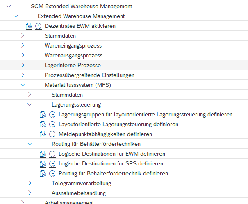This screenshot has height=204, width=248.
Task: Select 'Logische Destinationen für EWM definieren' text
Action: click(112, 154)
